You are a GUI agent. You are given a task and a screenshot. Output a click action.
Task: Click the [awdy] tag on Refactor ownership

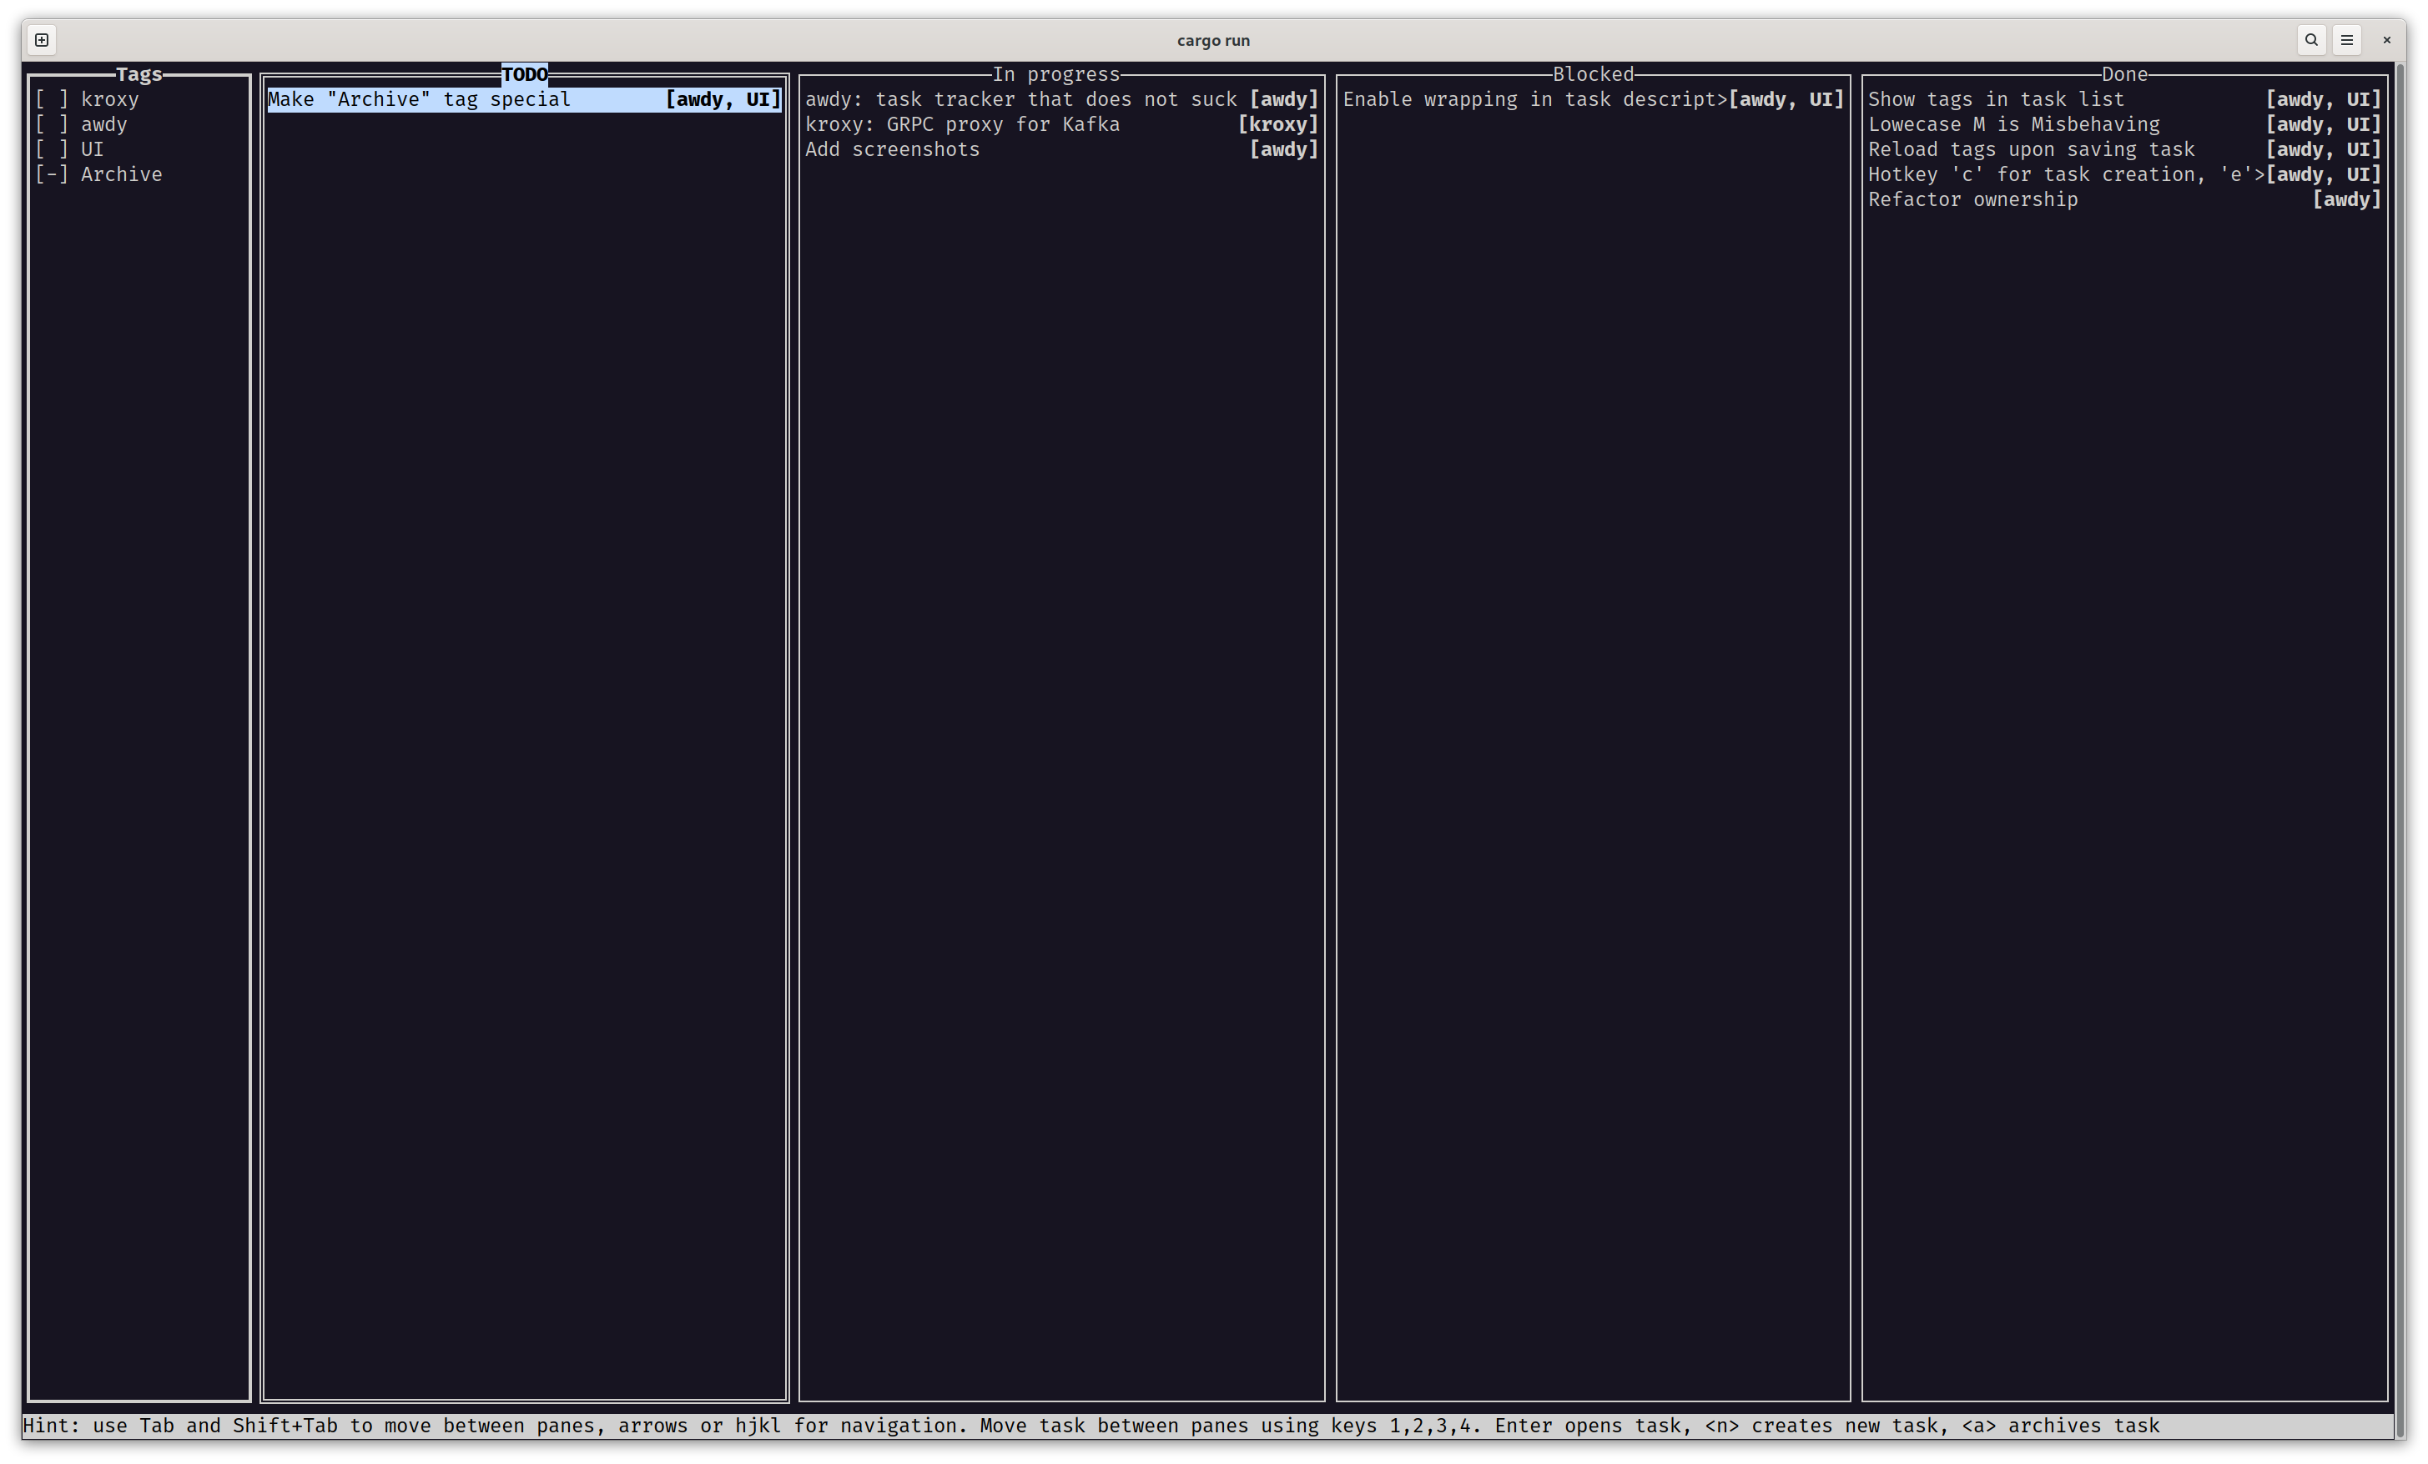[2347, 200]
